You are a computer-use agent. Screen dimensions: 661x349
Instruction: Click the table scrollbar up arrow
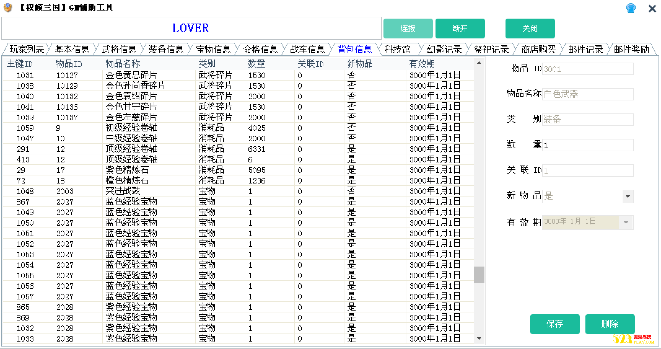coord(479,63)
